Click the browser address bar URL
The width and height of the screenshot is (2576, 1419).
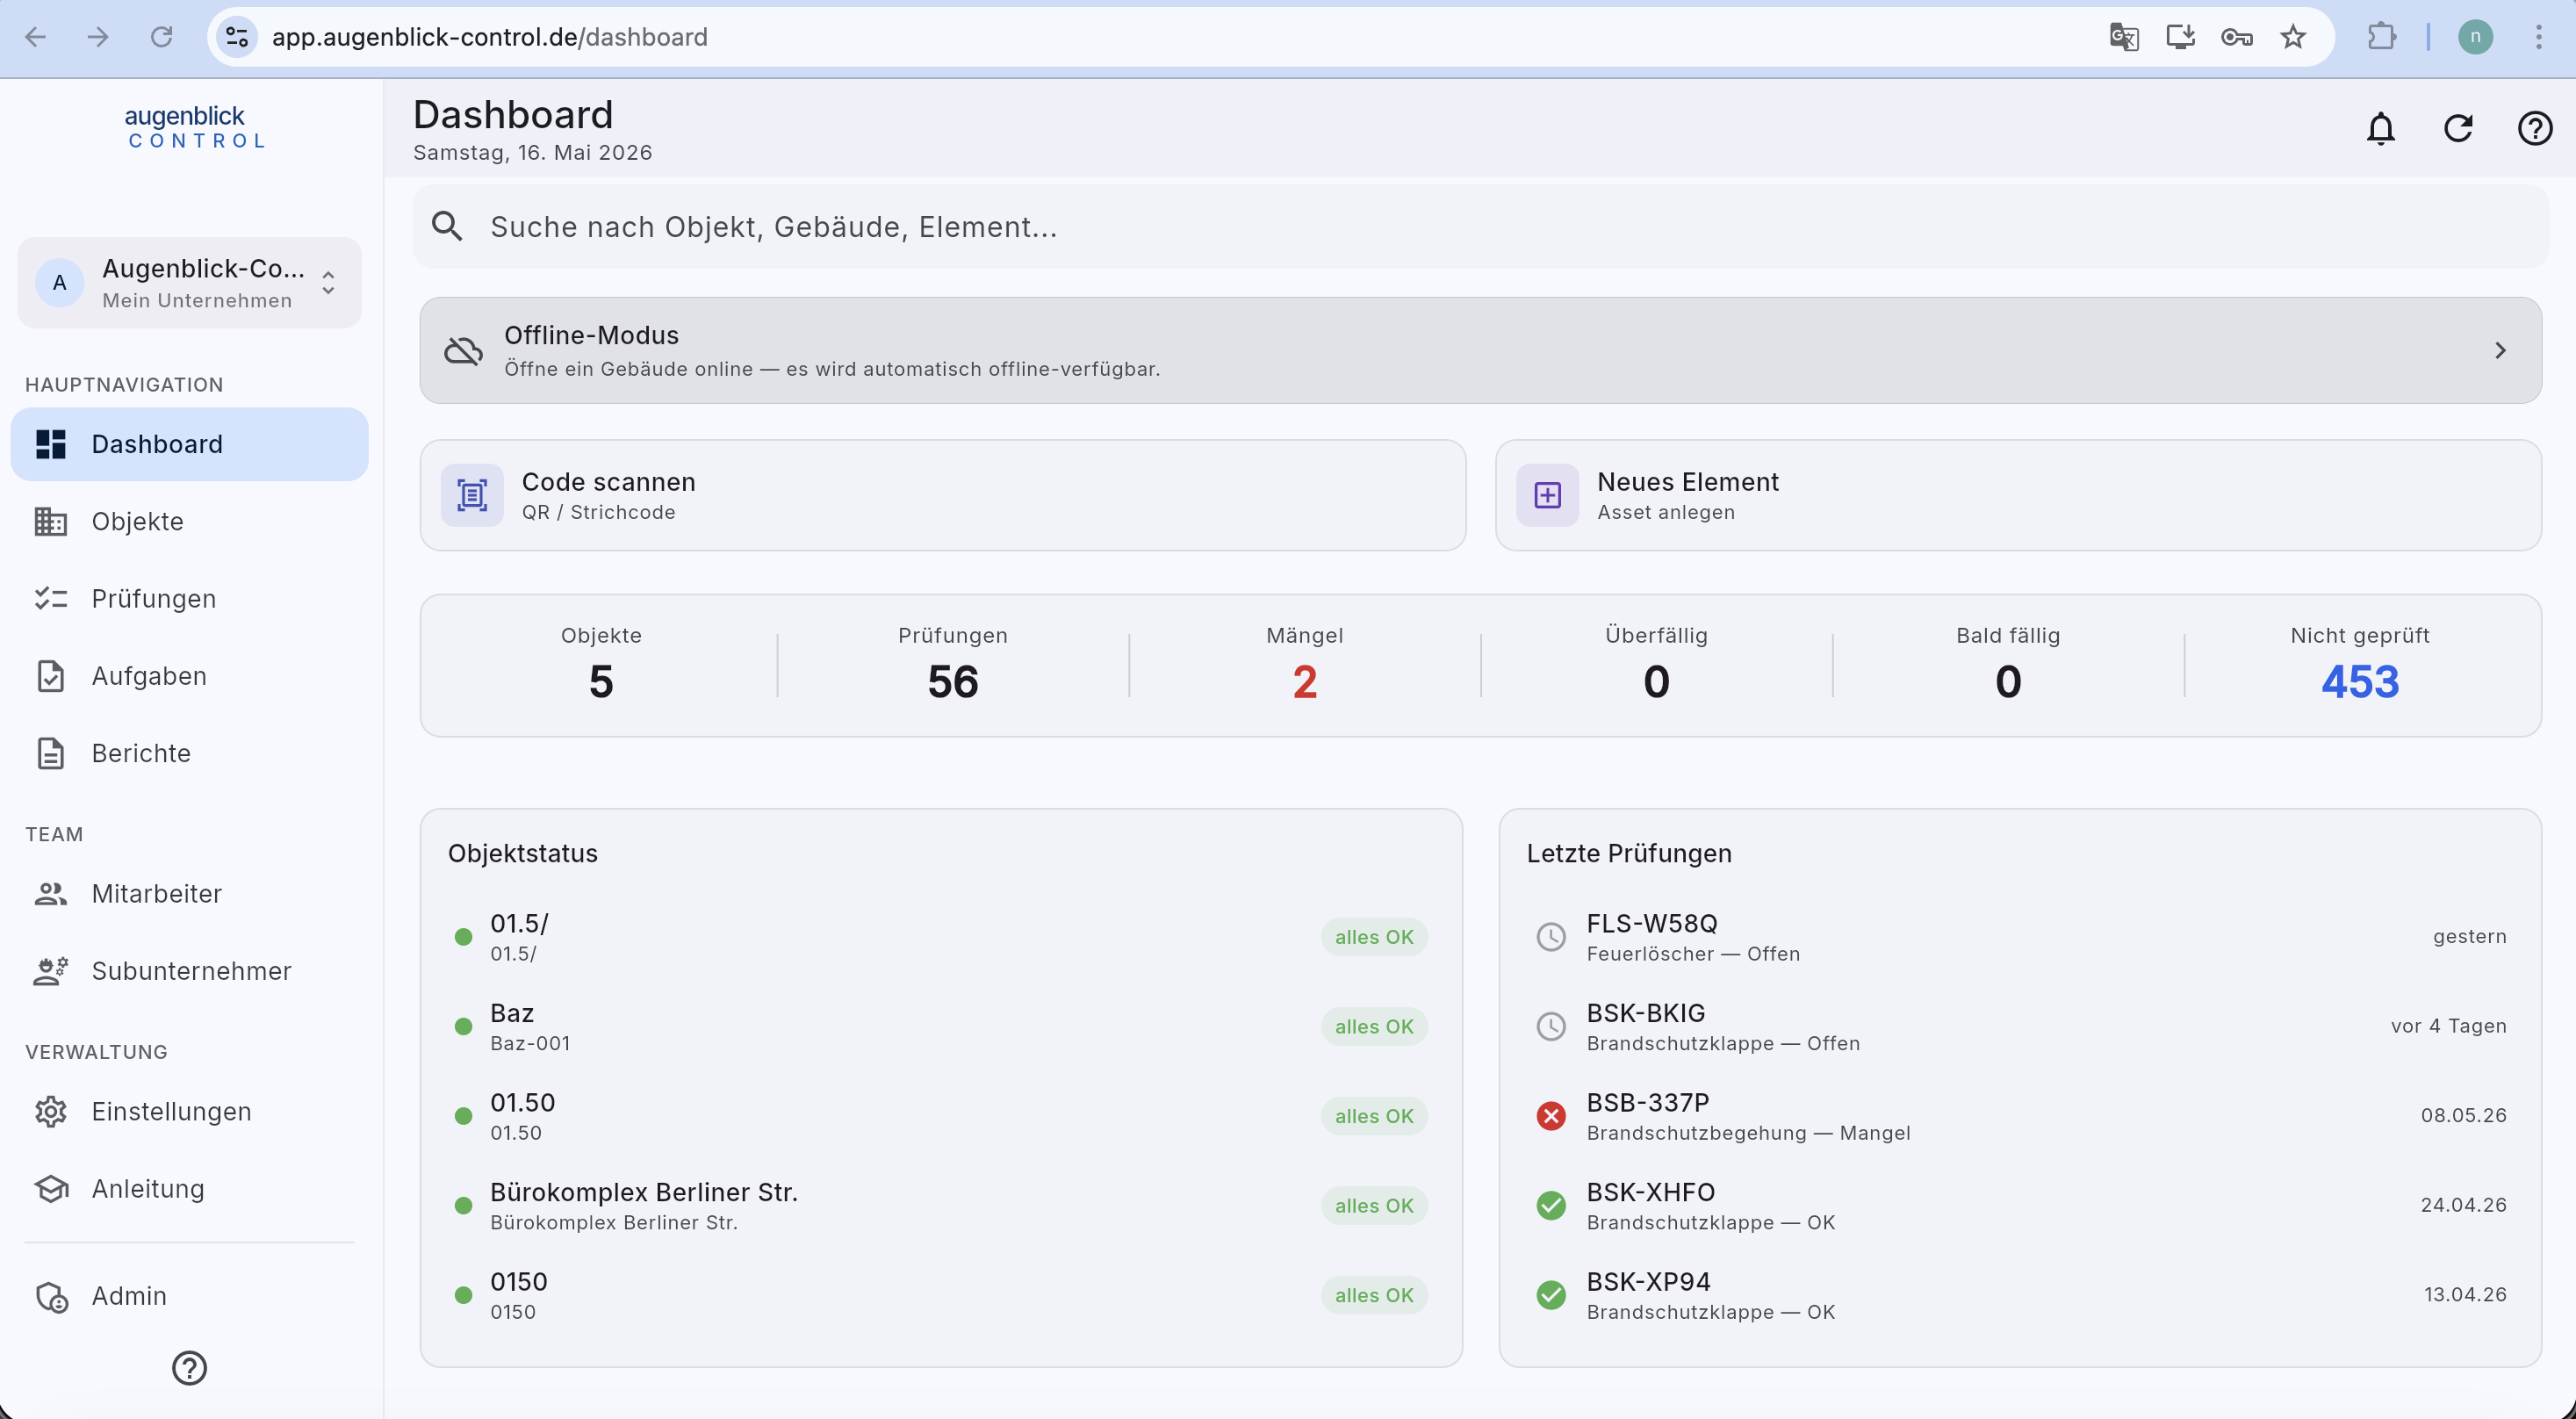(490, 37)
